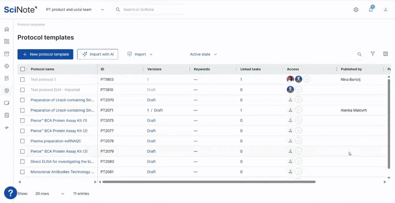Change the 20 rows per page dropdown
The width and height of the screenshot is (395, 203).
coord(49,194)
